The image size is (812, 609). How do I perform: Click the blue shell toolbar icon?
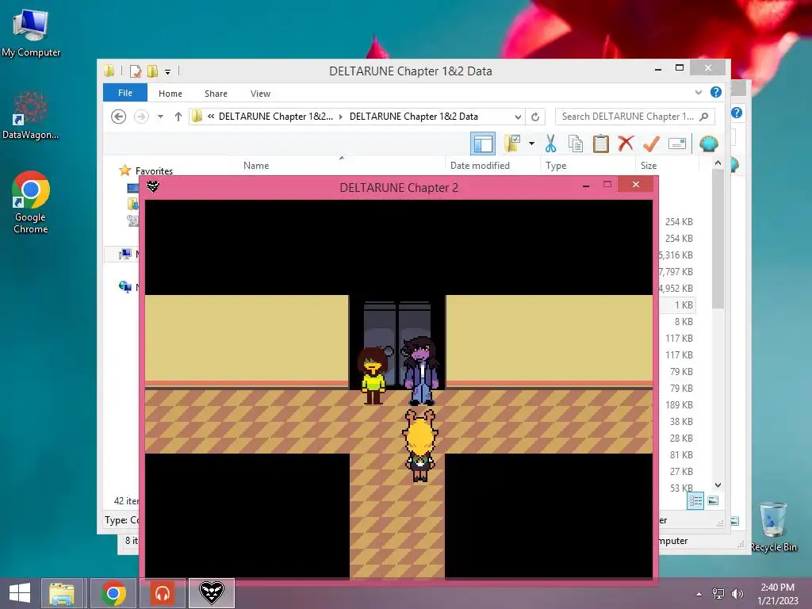tap(708, 144)
